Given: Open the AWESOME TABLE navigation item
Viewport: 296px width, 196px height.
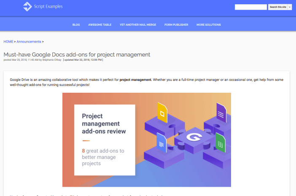Looking at the screenshot, I should (x=100, y=25).
